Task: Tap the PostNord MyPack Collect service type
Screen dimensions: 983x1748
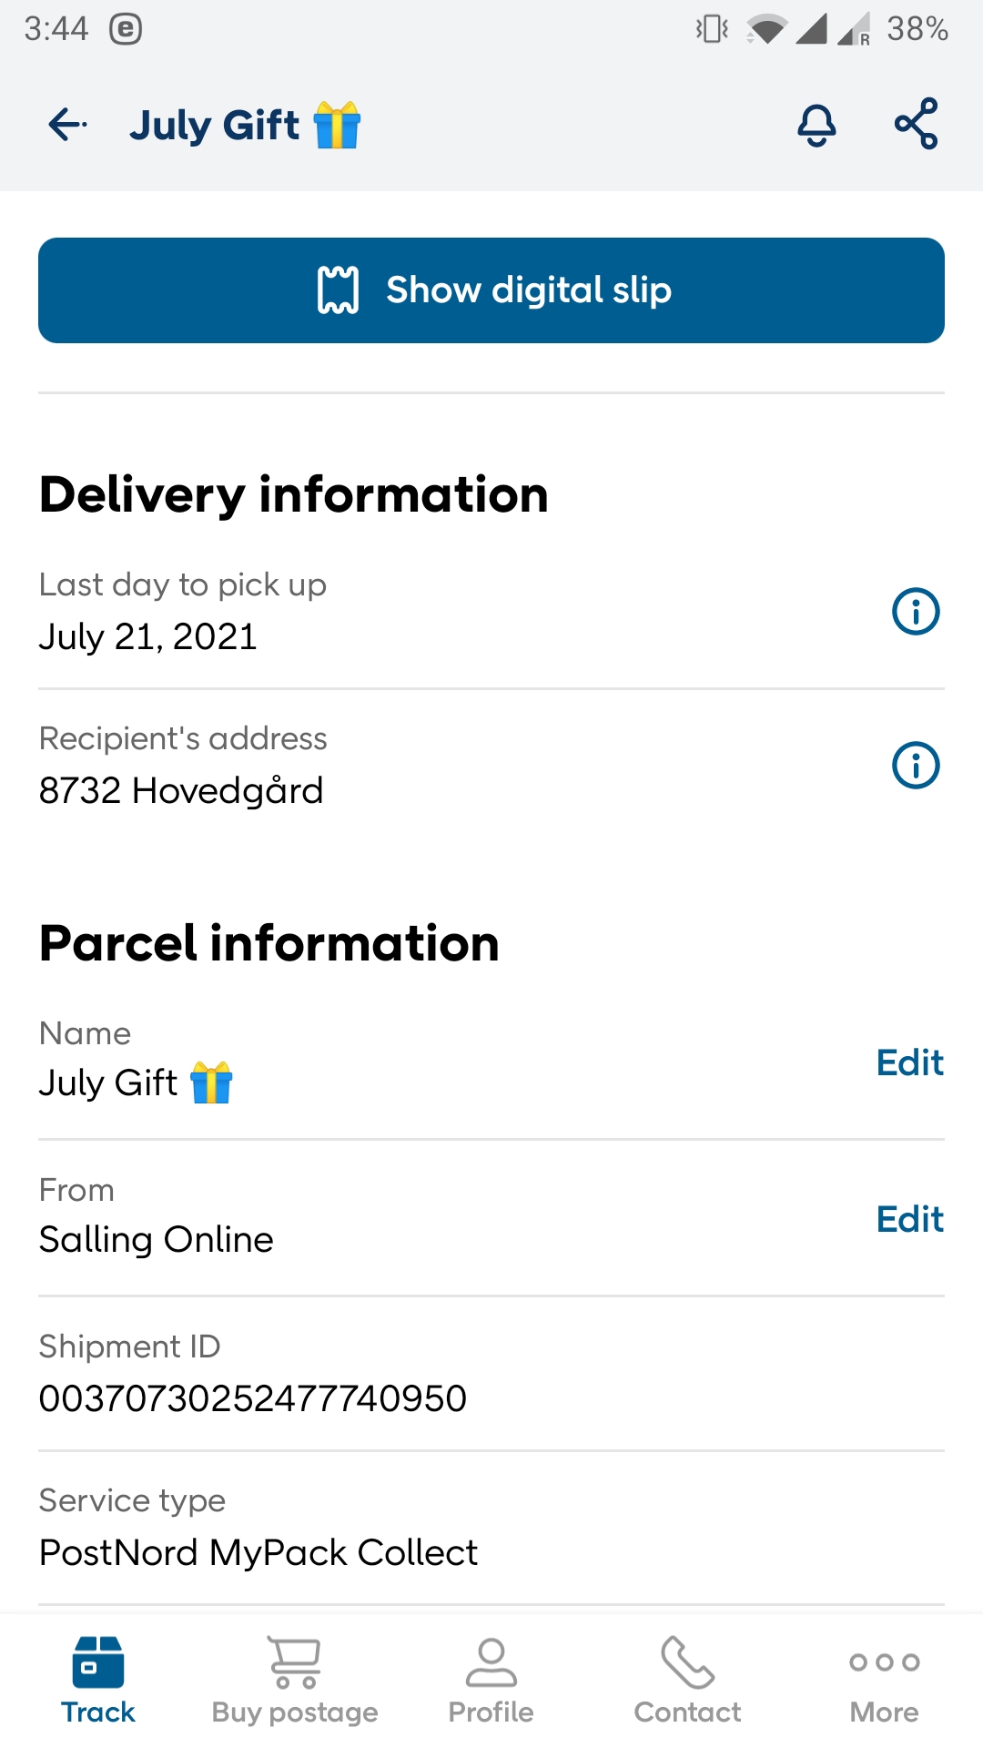Action: click(x=258, y=1552)
